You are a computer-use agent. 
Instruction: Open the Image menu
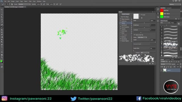point(13,1)
